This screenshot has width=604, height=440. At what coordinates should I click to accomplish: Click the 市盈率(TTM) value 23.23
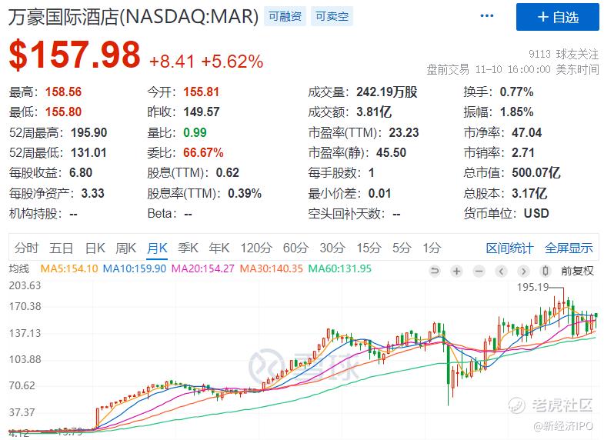tap(404, 132)
